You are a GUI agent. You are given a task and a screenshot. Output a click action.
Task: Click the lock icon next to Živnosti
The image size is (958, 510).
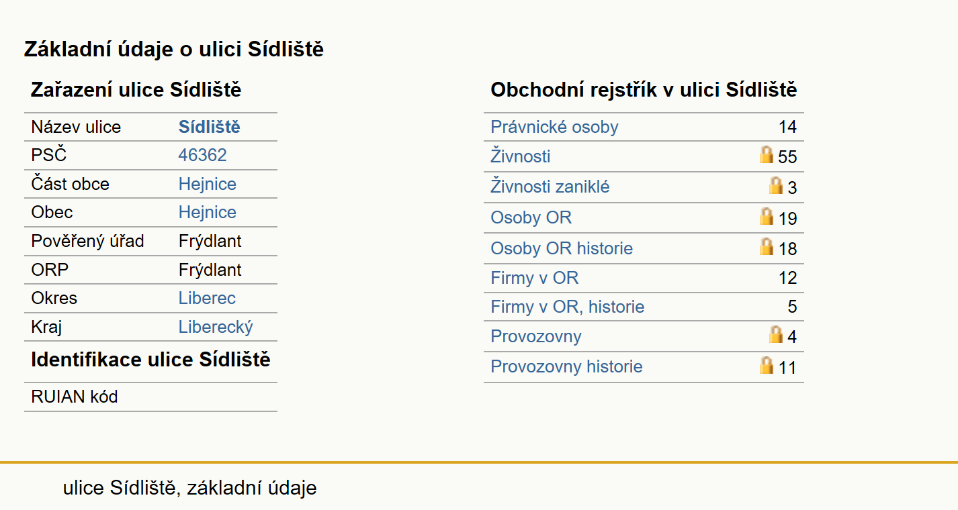pyautogui.click(x=767, y=155)
